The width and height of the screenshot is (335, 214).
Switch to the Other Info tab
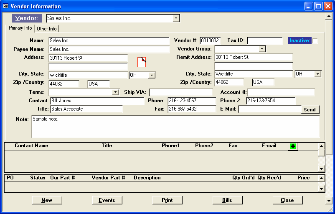[47, 29]
